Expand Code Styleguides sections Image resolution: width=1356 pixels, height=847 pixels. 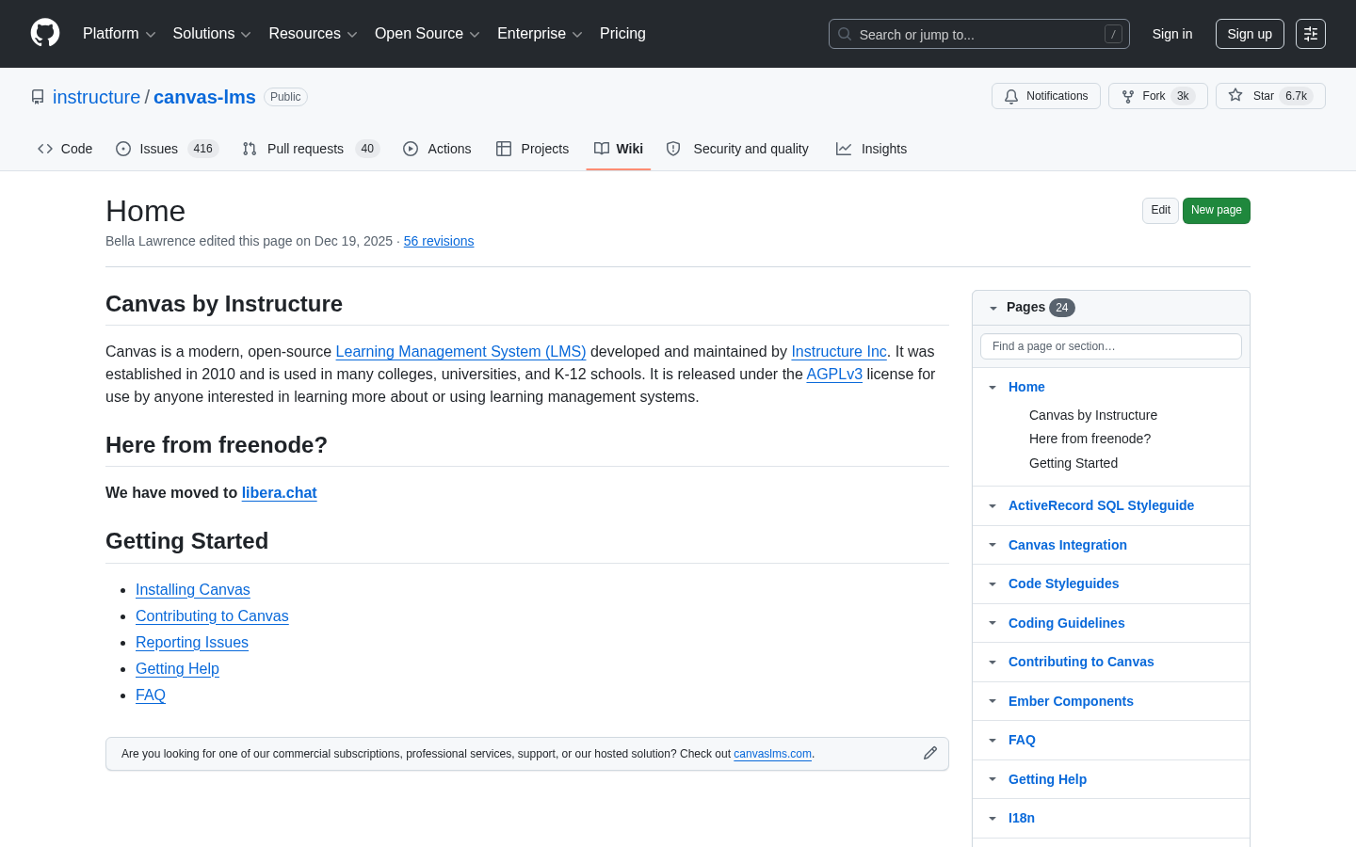[993, 583]
